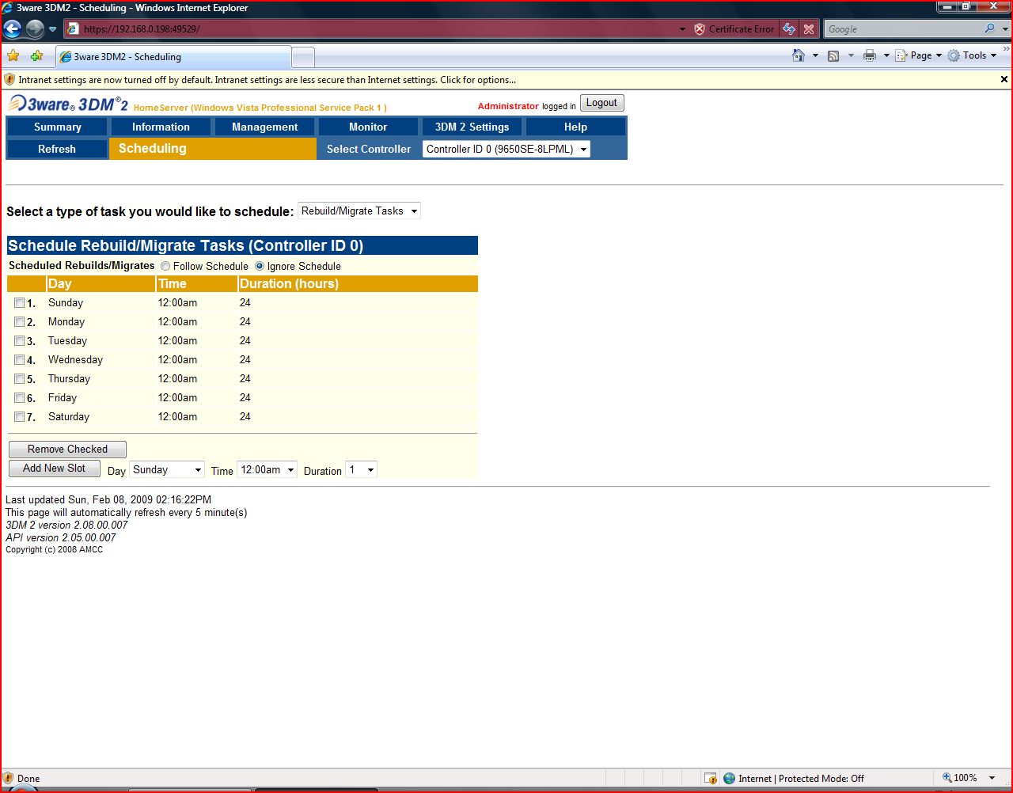Click the Certificate Error shield
The width and height of the screenshot is (1013, 793).
click(x=700, y=29)
